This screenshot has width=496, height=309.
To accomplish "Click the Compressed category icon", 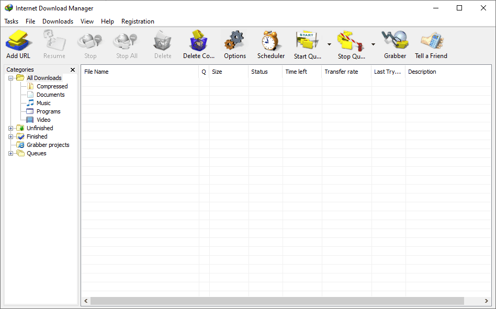I will 30,86.
